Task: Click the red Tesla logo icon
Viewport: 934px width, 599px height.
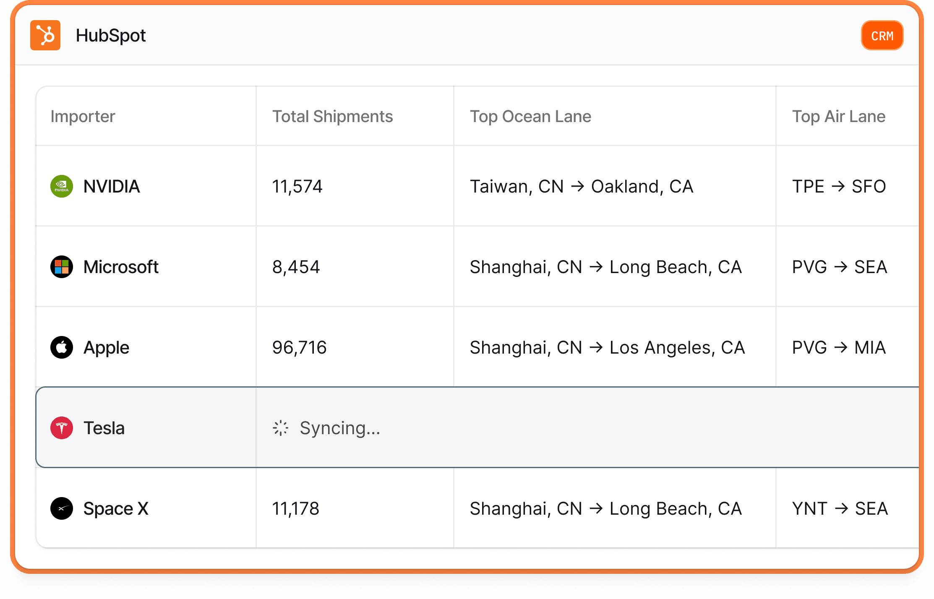Action: (x=62, y=428)
